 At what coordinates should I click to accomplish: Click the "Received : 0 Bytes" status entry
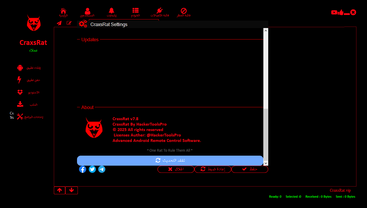coord(318,197)
